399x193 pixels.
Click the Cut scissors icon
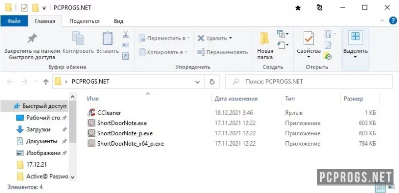pyautogui.click(x=126, y=34)
